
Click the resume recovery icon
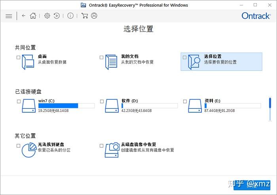tap(57, 16)
